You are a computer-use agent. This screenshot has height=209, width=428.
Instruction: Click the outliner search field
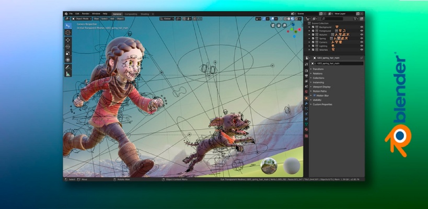point(332,19)
